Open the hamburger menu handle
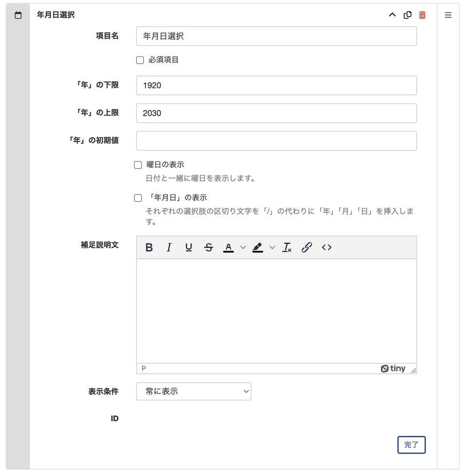Viewport: 467px width, 476px height. tap(448, 15)
